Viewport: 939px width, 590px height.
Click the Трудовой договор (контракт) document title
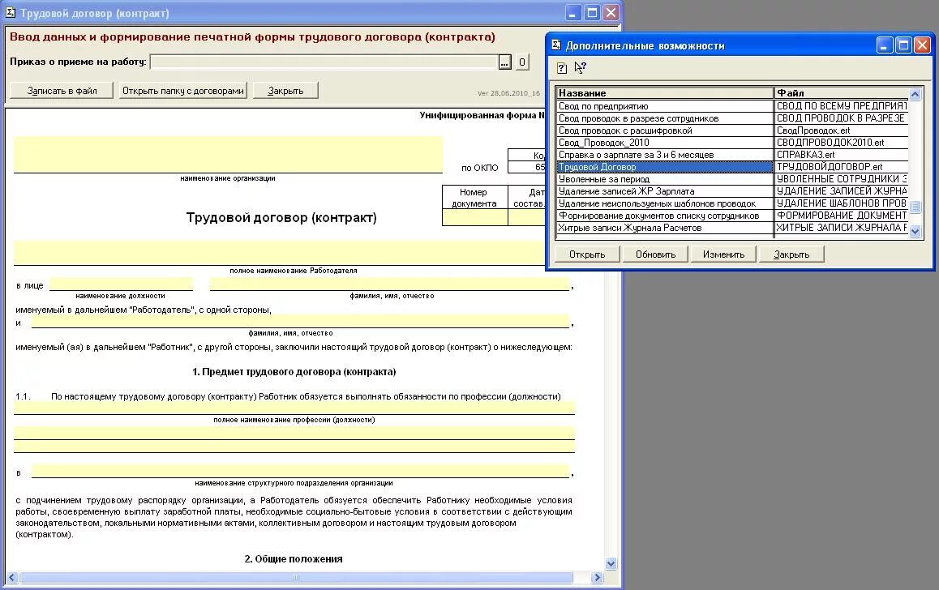(x=281, y=218)
